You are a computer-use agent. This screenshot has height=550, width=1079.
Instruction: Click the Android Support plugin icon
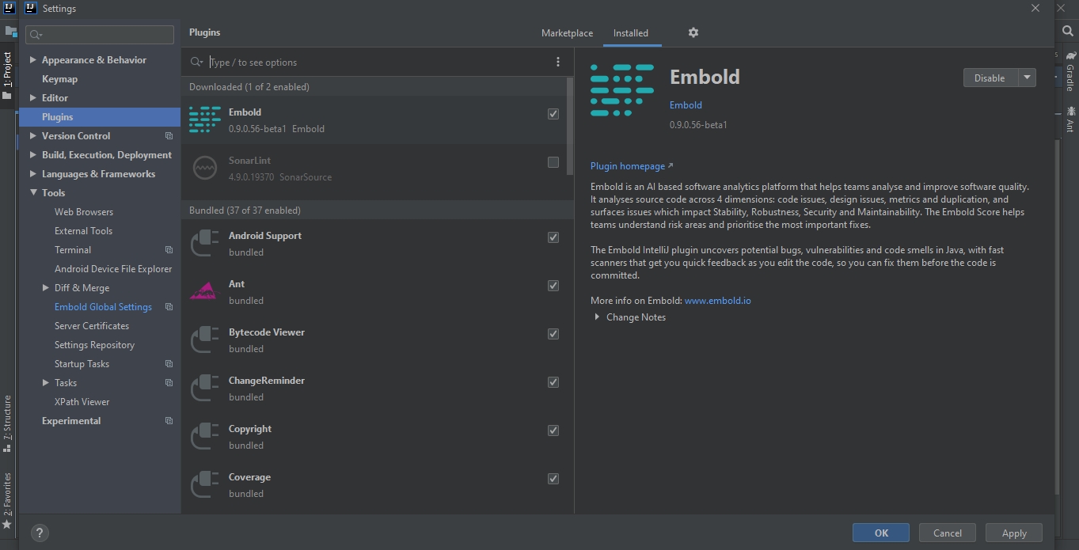(205, 244)
